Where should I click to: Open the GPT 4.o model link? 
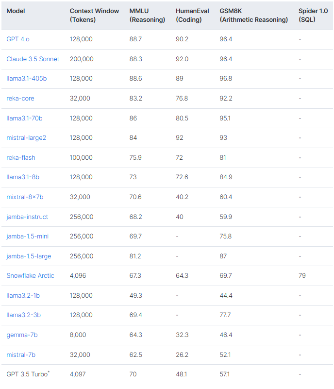(x=18, y=39)
